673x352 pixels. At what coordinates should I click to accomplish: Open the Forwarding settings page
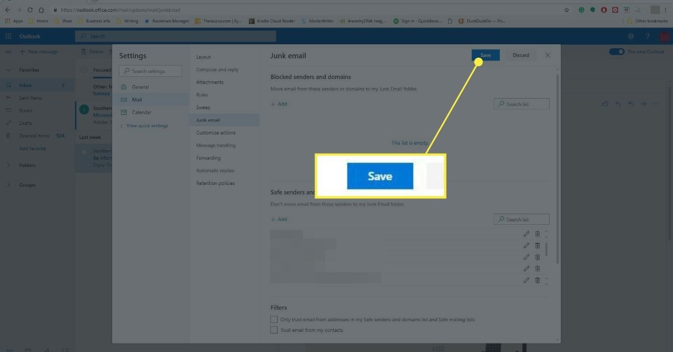[x=208, y=158]
